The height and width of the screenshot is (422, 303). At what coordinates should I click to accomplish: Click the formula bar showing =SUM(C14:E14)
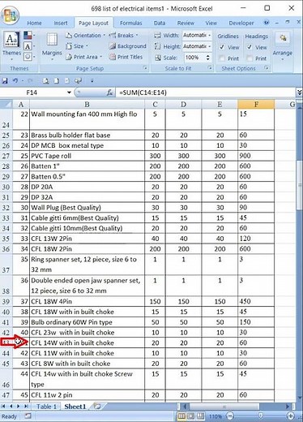click(x=205, y=93)
